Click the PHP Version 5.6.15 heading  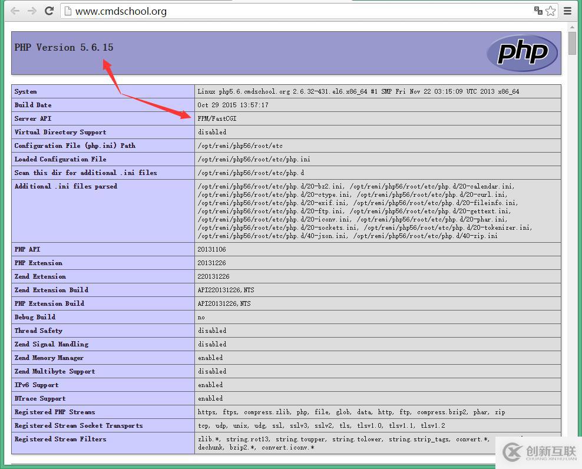[64, 47]
